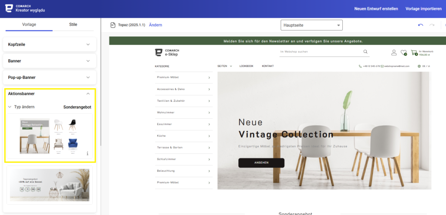Click the Comarch e-Sklep shop logo

tap(167, 52)
